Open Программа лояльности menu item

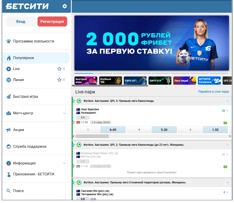click(x=37, y=41)
